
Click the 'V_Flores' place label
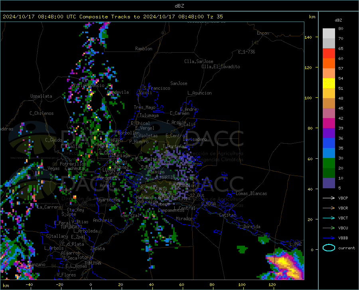tap(66, 275)
